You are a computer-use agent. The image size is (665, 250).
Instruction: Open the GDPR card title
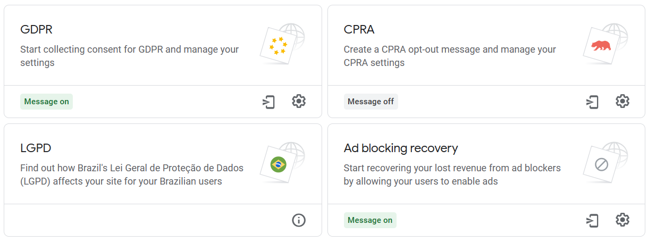pos(36,29)
